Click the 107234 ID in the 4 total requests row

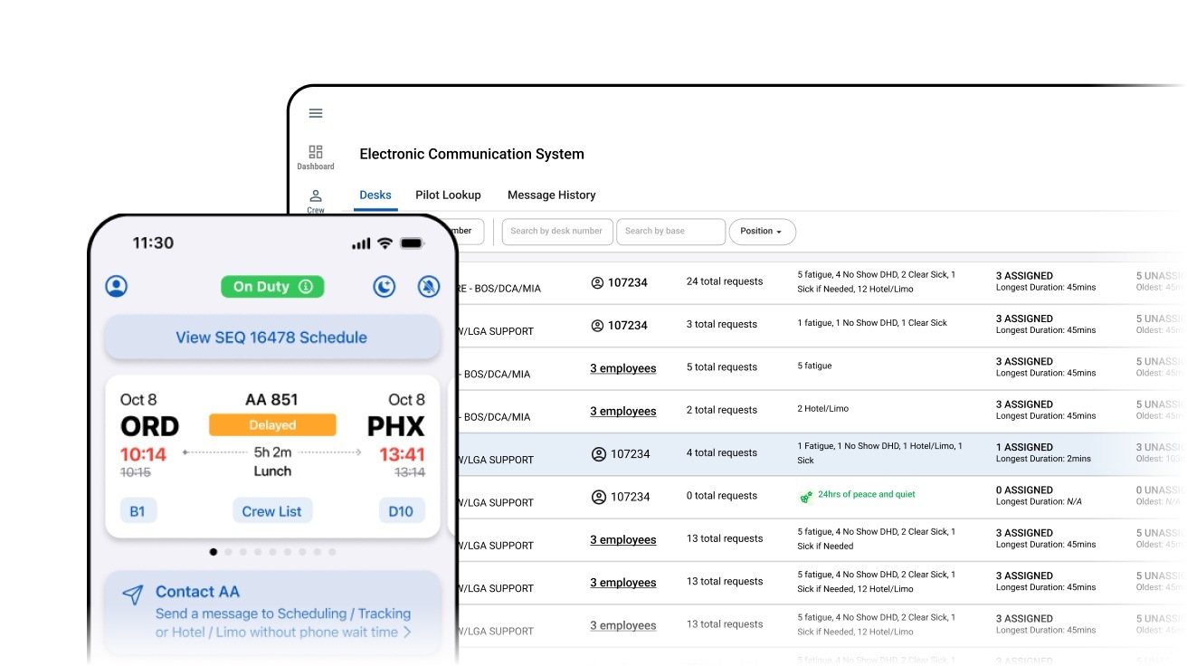[x=630, y=454]
